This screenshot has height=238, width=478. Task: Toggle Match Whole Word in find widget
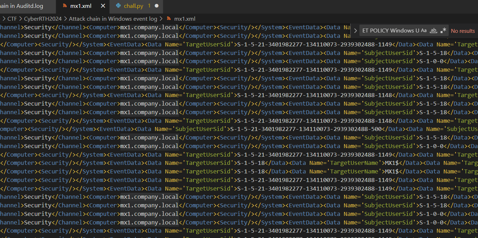[433, 31]
